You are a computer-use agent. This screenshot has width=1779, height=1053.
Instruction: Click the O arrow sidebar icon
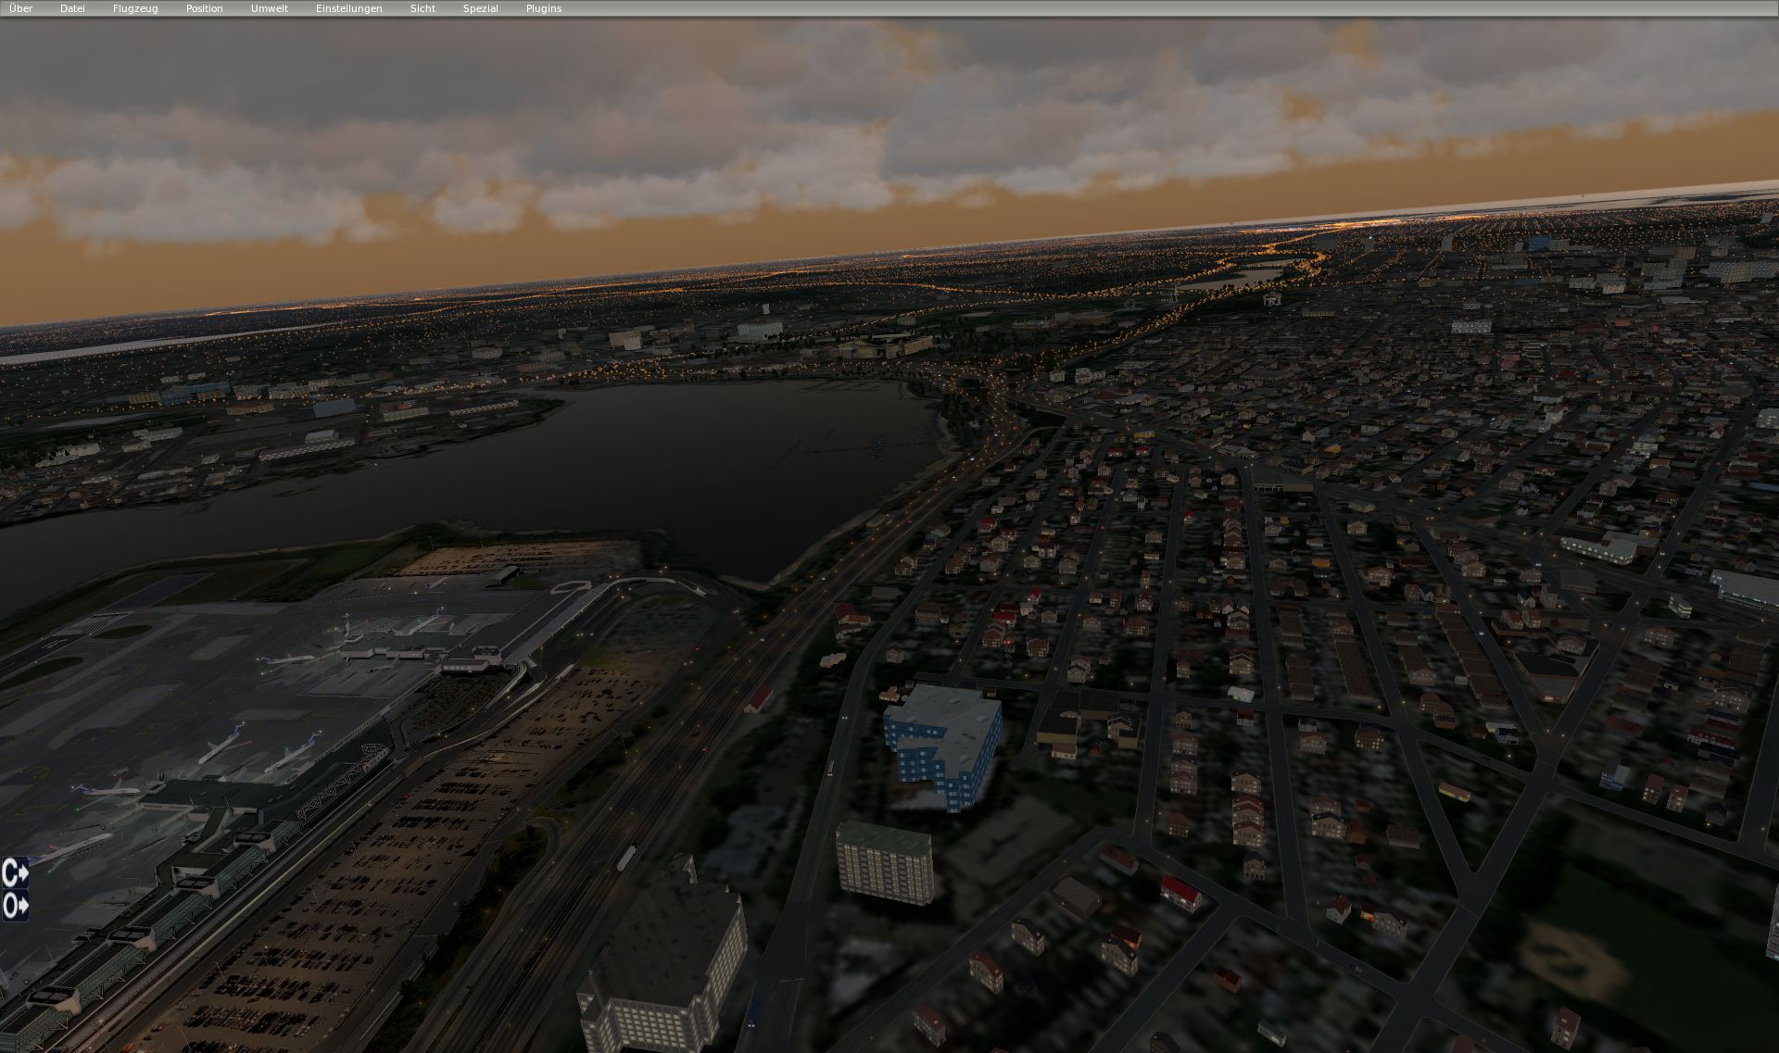[x=15, y=906]
